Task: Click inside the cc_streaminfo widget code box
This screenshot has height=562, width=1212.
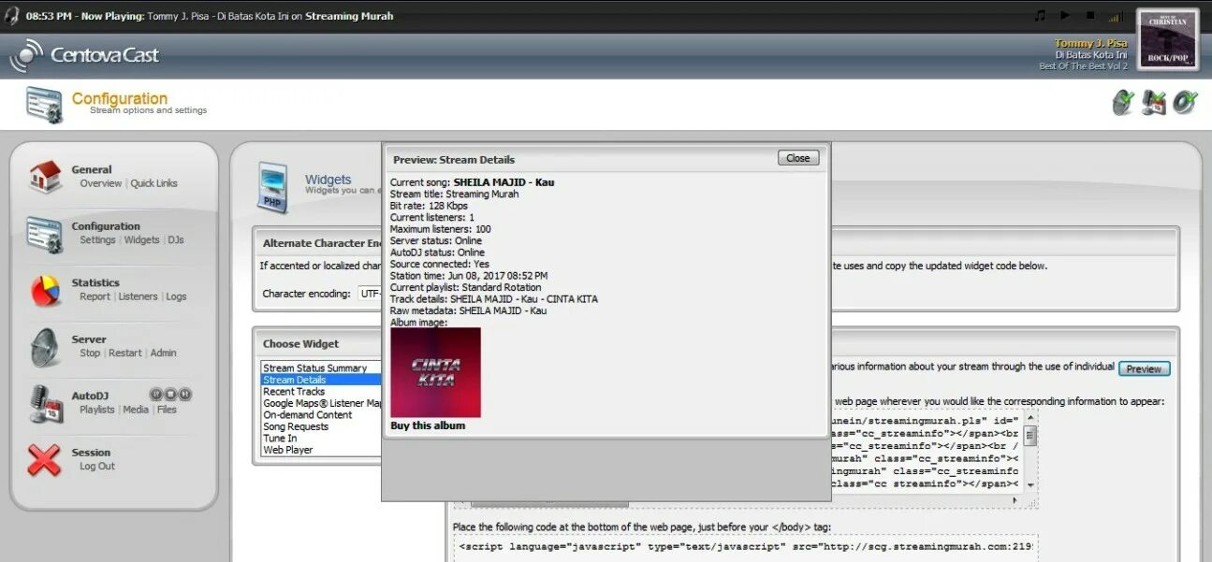Action: [927, 452]
